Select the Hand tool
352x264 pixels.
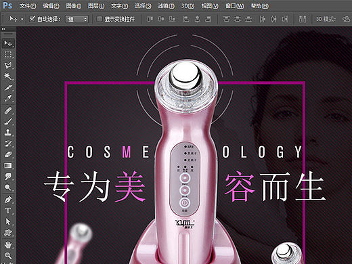coord(8,244)
